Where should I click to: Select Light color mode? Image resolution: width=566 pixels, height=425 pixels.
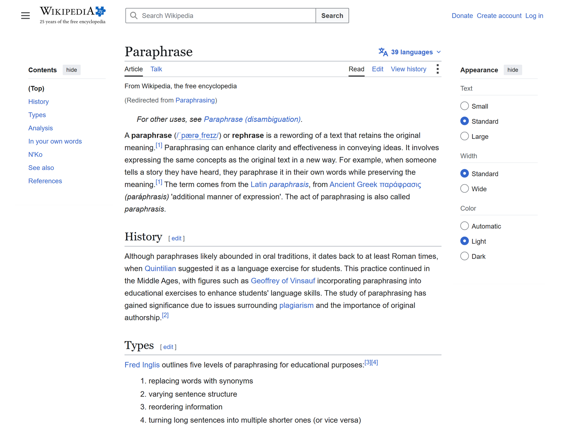click(464, 241)
